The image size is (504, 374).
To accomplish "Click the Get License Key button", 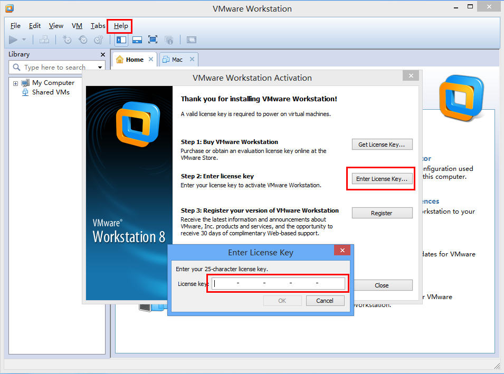I will [382, 145].
